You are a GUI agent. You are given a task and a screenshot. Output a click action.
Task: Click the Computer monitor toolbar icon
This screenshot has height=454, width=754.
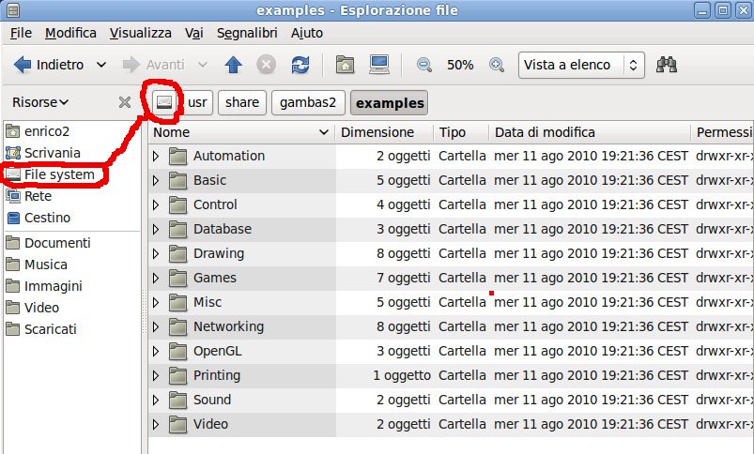[x=379, y=65]
